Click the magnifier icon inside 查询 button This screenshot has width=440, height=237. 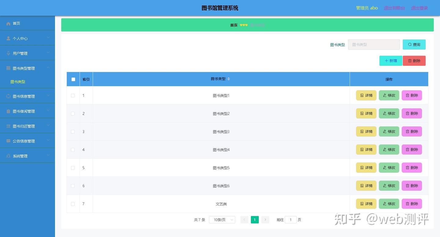(x=410, y=44)
